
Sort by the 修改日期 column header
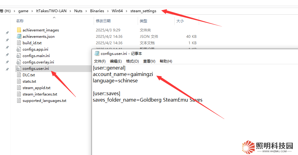pyautogui.click(x=103, y=21)
